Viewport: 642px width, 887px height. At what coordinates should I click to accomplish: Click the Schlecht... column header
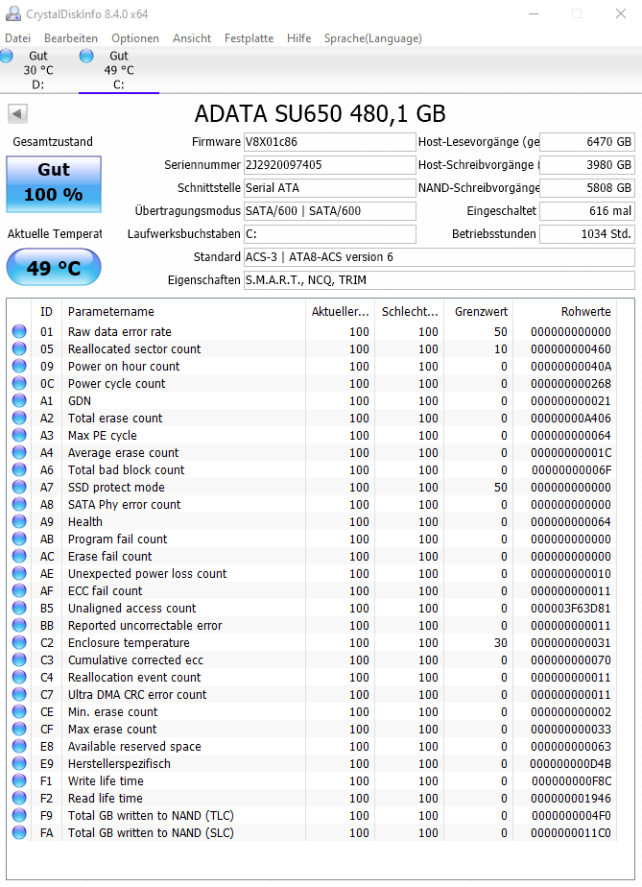[x=410, y=312]
